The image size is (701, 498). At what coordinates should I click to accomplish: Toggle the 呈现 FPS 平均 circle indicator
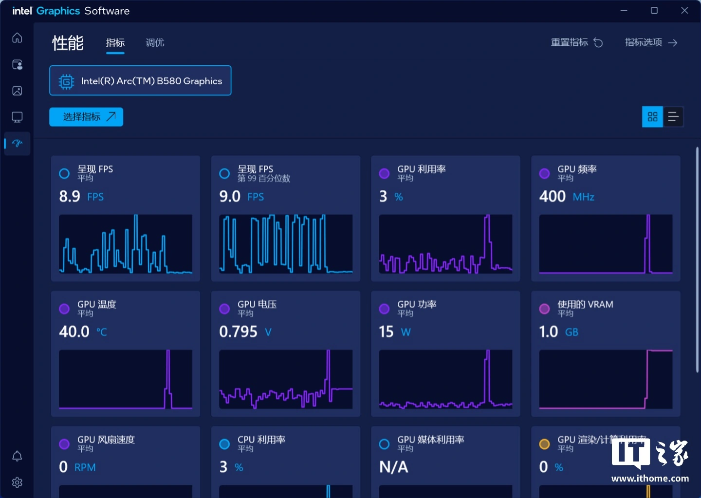pos(64,174)
